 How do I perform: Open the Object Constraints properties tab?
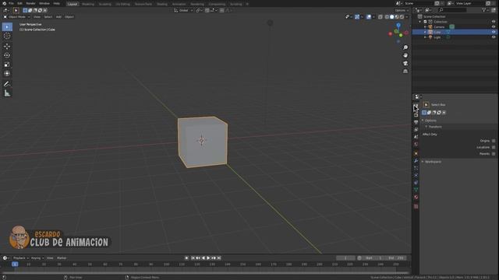pos(416,183)
